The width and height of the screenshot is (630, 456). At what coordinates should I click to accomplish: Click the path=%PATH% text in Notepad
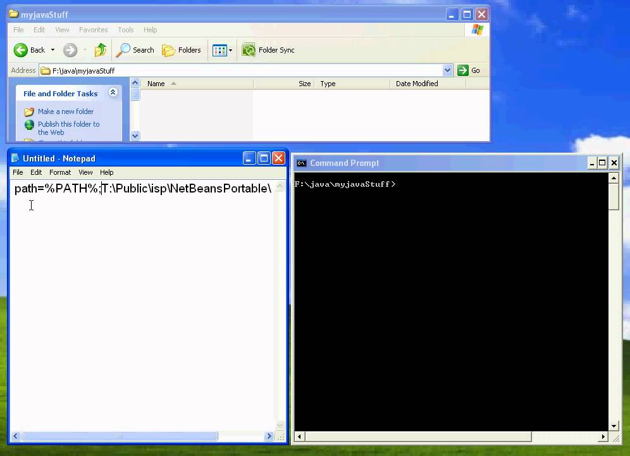coord(57,188)
